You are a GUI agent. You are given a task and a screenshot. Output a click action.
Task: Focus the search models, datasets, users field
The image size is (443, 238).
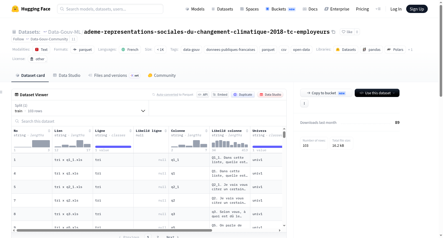tap(110, 9)
